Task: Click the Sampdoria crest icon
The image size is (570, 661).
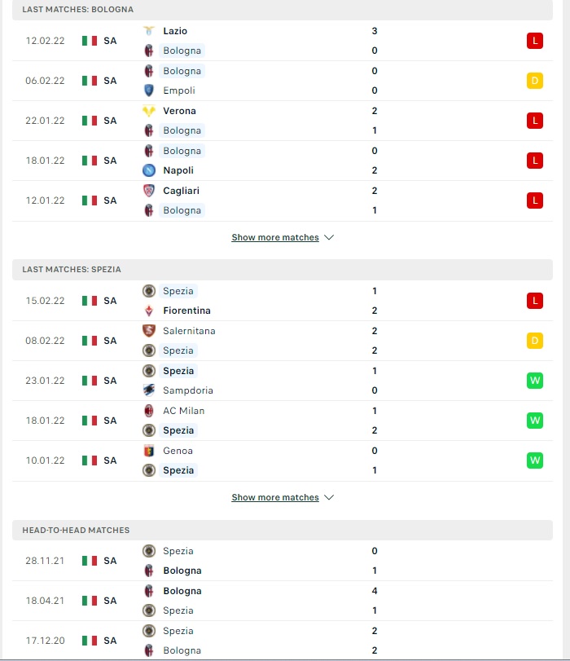Action: [x=149, y=390]
